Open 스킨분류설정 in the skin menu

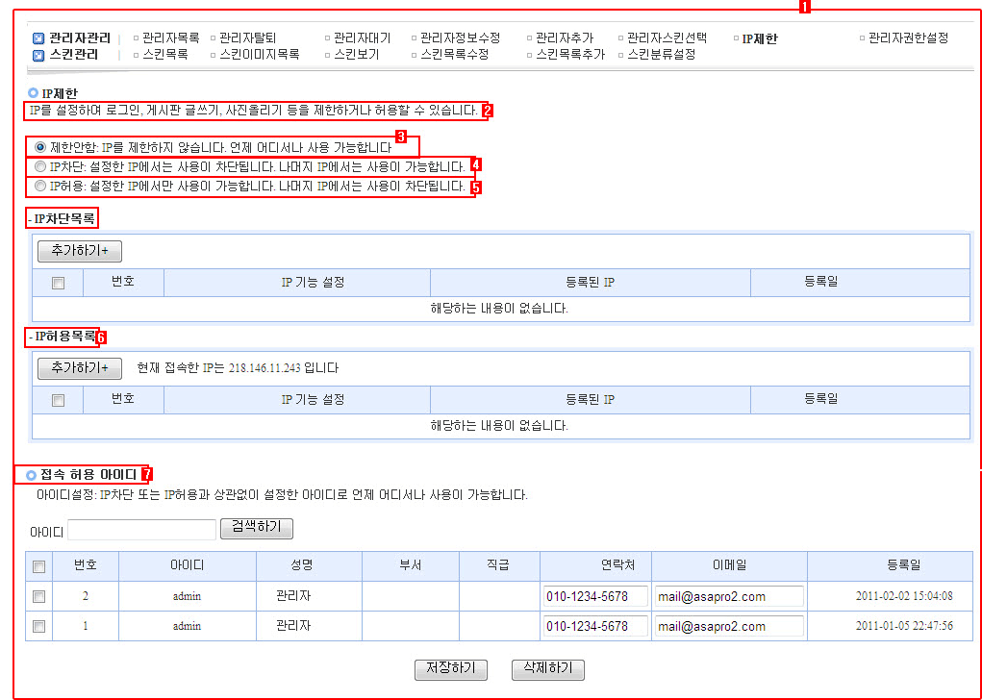[x=661, y=55]
